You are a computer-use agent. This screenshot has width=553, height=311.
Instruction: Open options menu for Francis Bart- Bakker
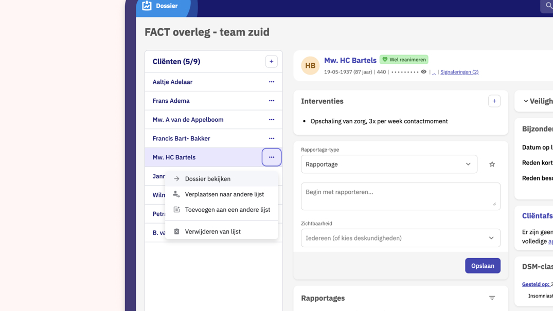271,138
